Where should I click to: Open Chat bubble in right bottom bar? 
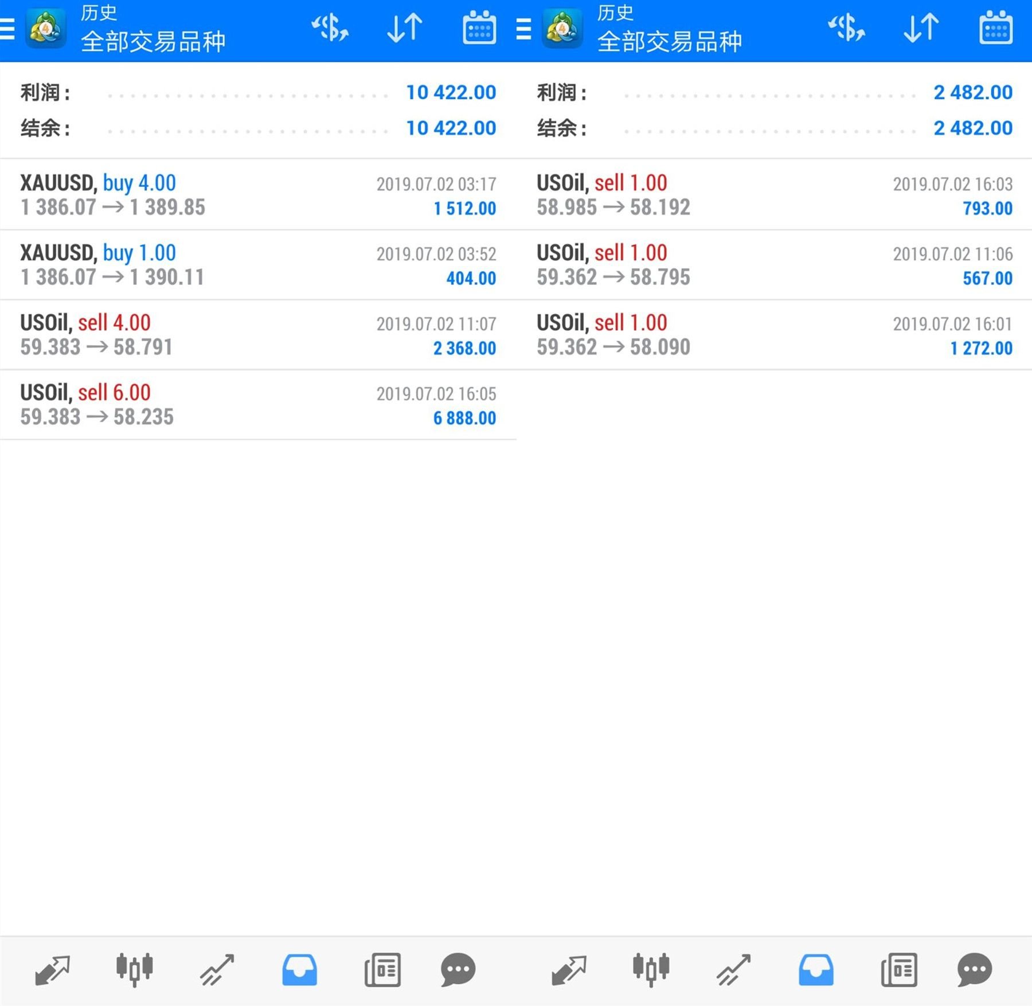975,970
